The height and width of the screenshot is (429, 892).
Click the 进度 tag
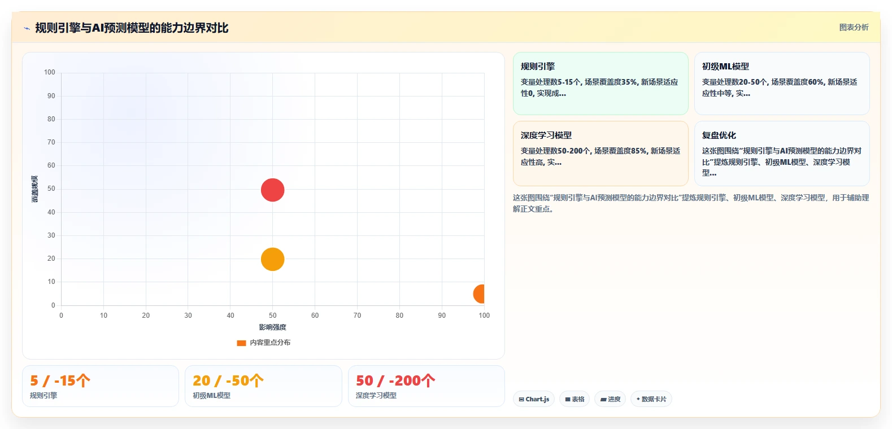(610, 399)
